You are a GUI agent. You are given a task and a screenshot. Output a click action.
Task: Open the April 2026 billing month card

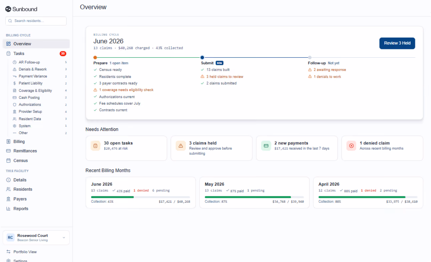click(368, 193)
